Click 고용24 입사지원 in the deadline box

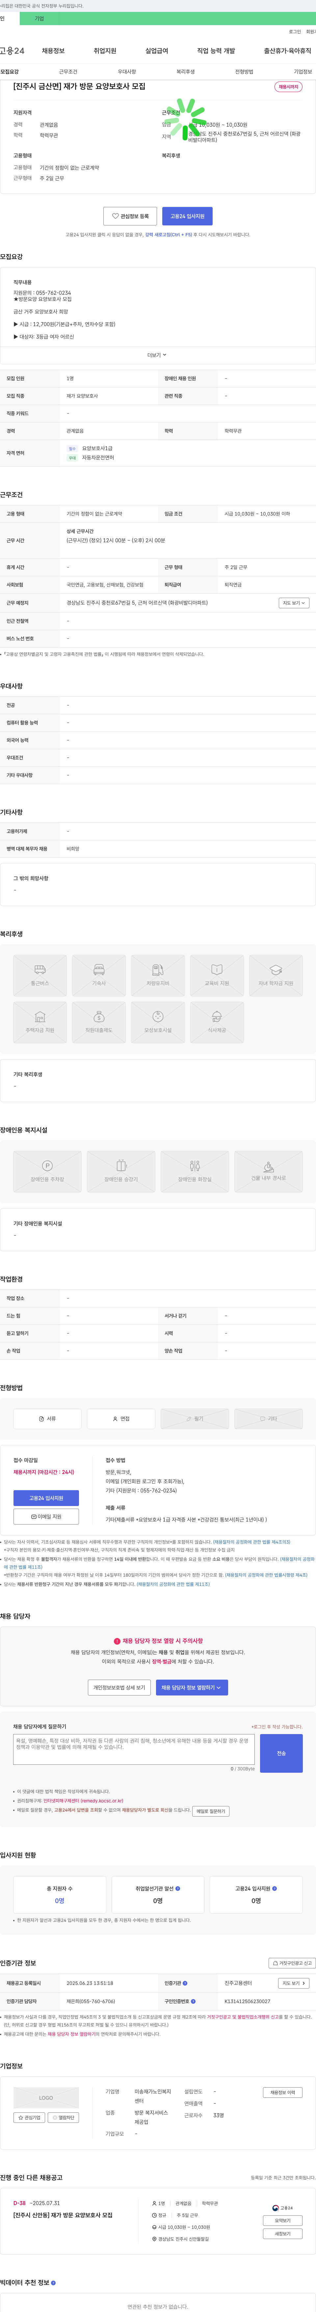coord(46,1498)
